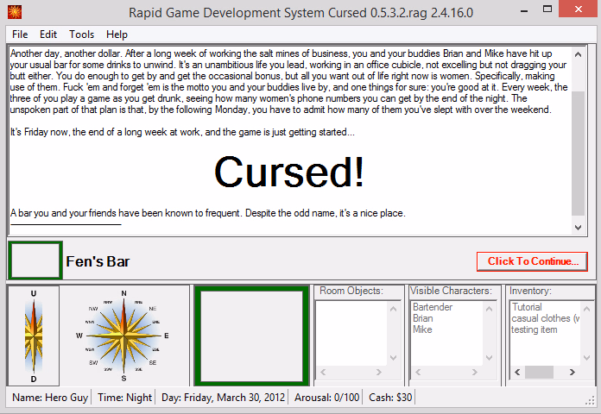The height and width of the screenshot is (414, 601).
Task: Go Northwest on the compass
Action: (93, 309)
